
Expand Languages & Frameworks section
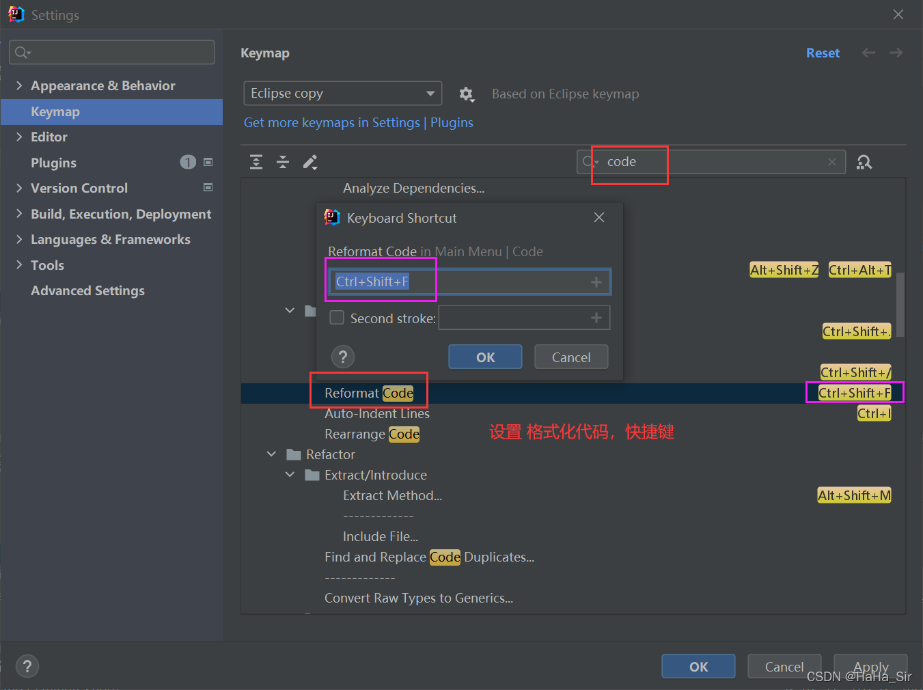coord(19,239)
